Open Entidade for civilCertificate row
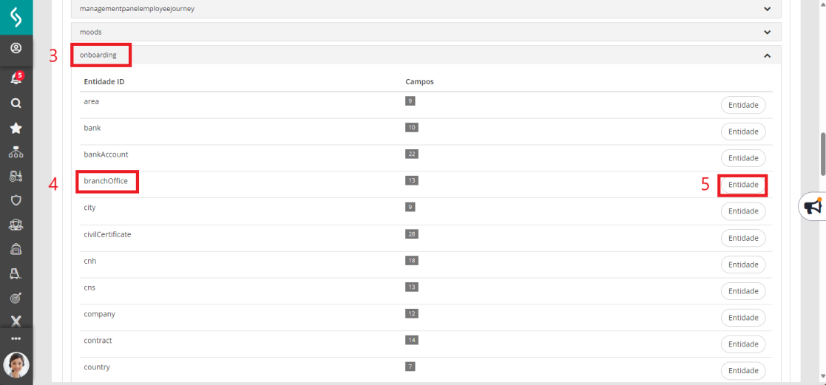The width and height of the screenshot is (826, 385). tap(743, 238)
